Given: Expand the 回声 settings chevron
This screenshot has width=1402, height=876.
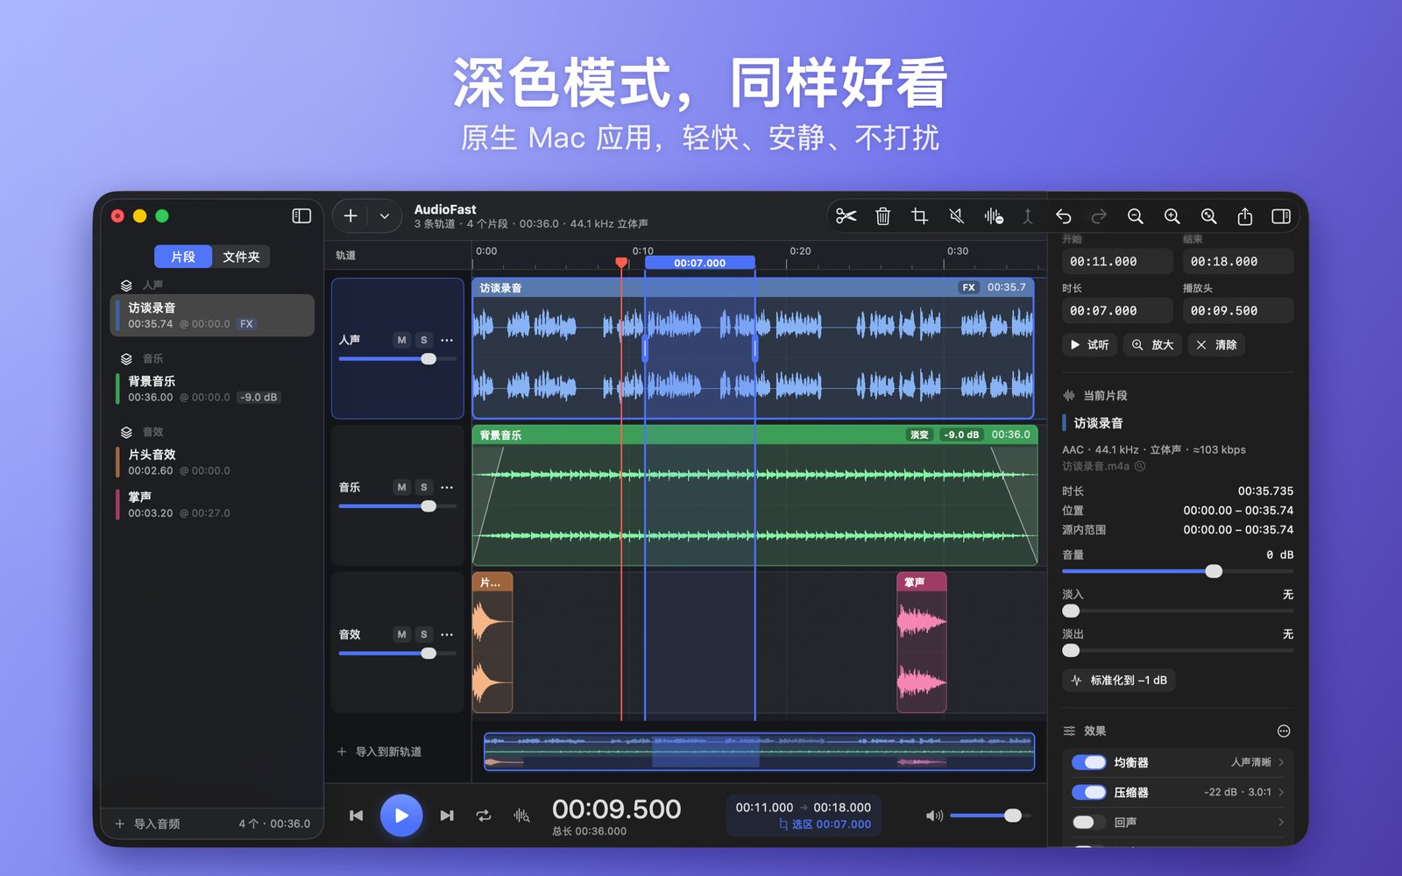Looking at the screenshot, I should [x=1281, y=823].
